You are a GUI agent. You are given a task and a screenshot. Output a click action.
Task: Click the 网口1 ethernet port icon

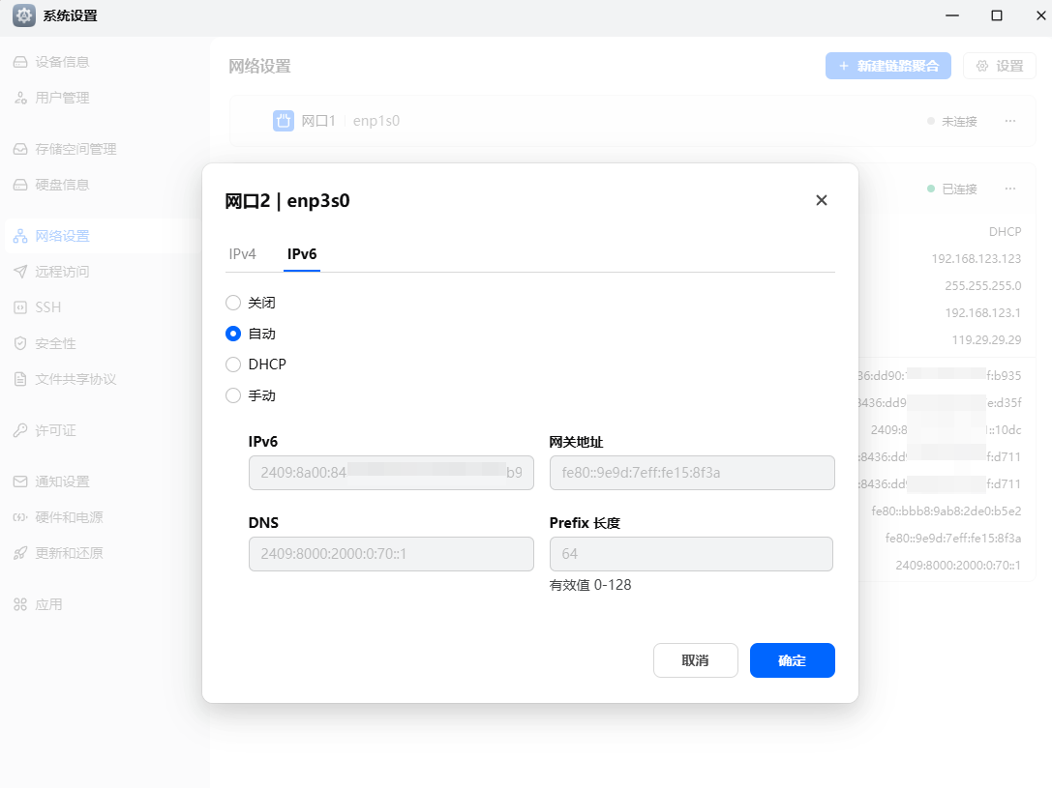[x=284, y=121]
